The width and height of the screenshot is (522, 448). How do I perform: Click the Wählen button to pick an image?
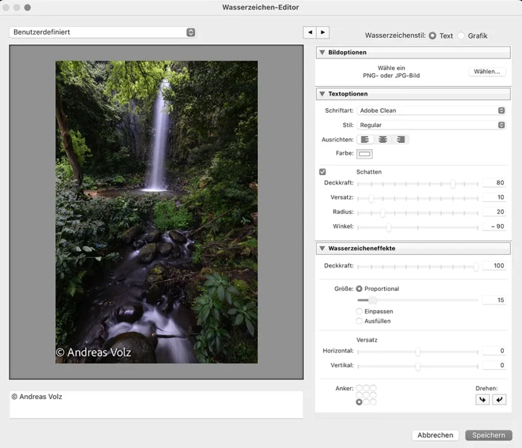[x=486, y=71]
